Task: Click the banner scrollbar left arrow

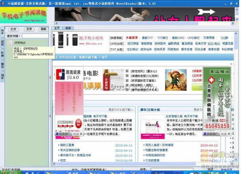Action: (57, 23)
